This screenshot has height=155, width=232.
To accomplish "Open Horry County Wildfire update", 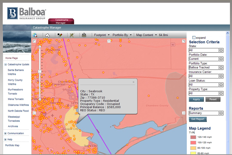I will [15, 82].
